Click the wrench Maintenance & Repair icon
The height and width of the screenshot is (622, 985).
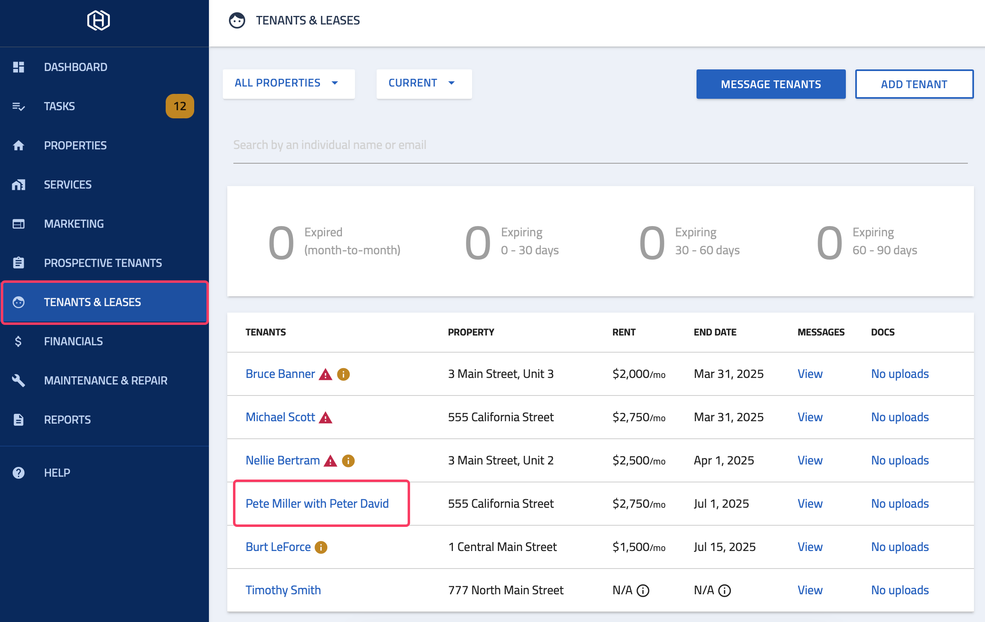click(x=18, y=380)
